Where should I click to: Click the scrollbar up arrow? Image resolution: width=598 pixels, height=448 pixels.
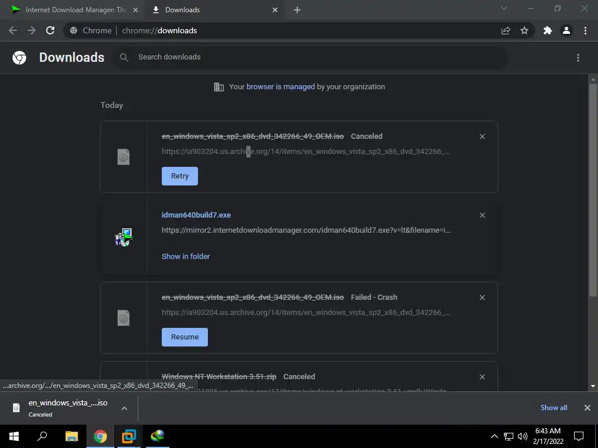tap(593, 79)
